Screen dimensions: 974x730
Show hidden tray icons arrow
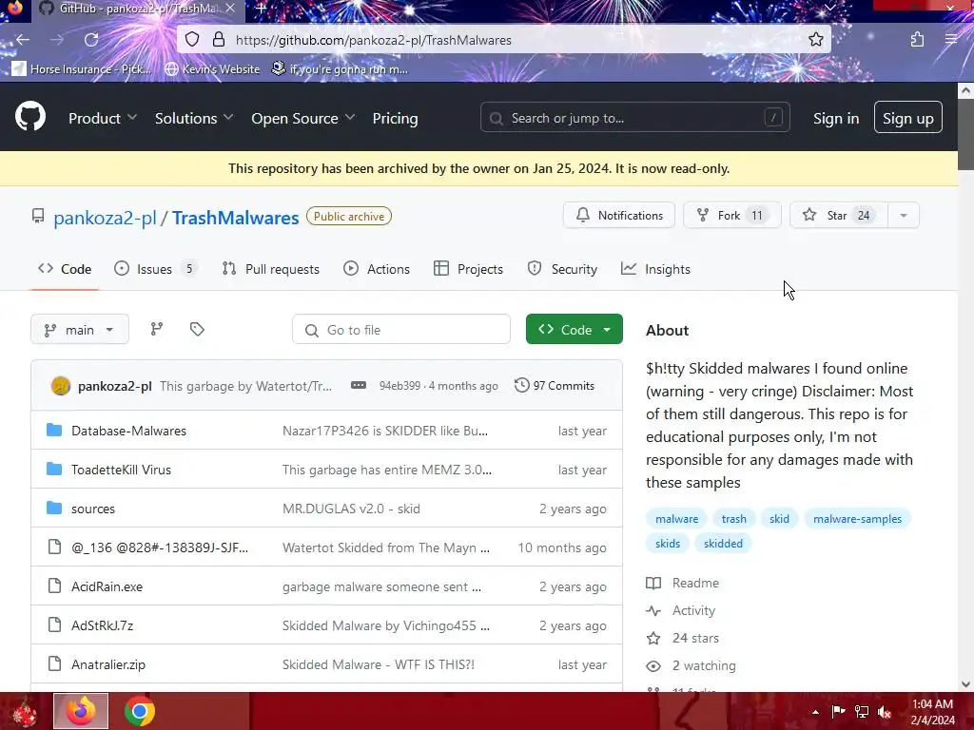815,712
